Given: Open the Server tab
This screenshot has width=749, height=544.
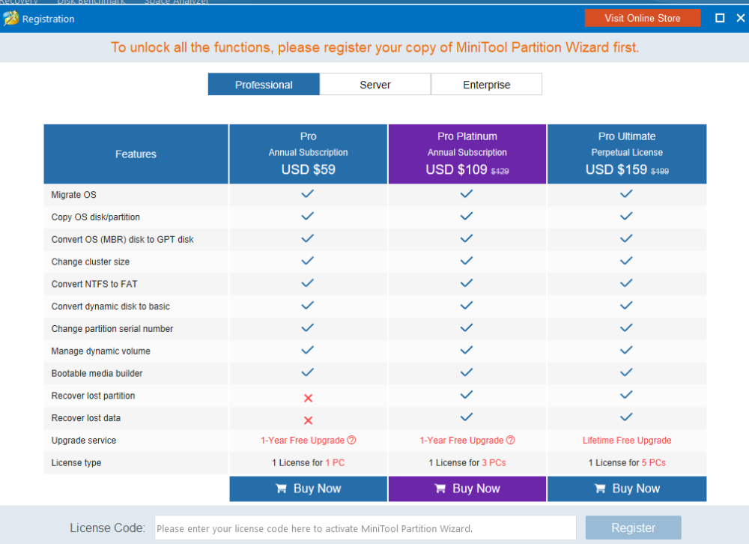Looking at the screenshot, I should (375, 85).
